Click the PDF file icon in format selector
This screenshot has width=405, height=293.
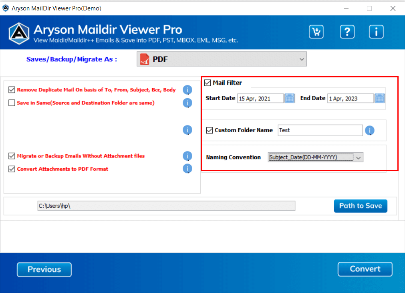pyautogui.click(x=145, y=59)
